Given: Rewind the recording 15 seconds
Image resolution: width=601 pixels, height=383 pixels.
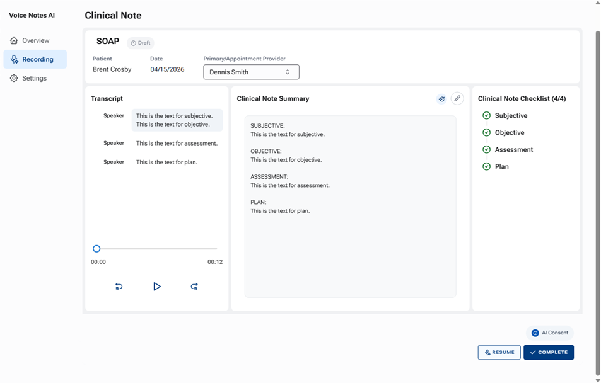Looking at the screenshot, I should (x=119, y=287).
